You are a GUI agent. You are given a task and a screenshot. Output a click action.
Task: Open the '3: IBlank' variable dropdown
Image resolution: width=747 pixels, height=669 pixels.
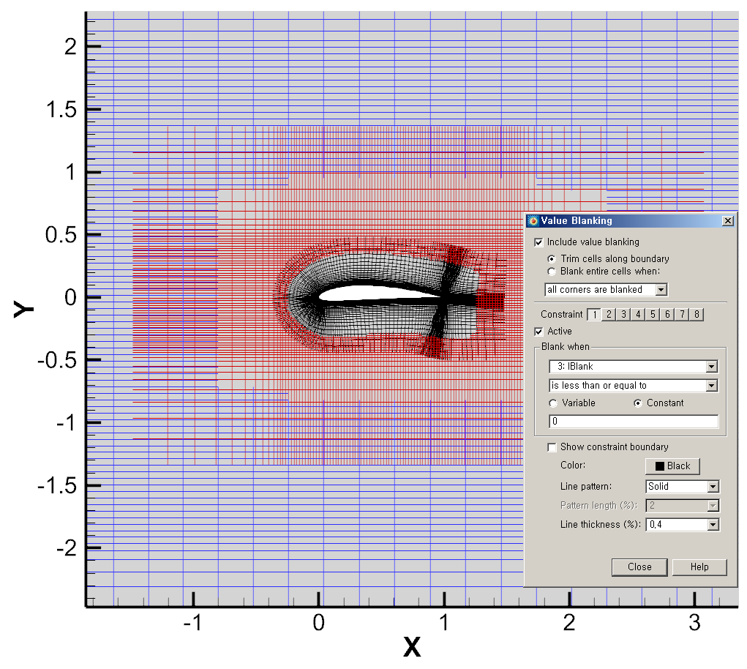[x=713, y=366]
